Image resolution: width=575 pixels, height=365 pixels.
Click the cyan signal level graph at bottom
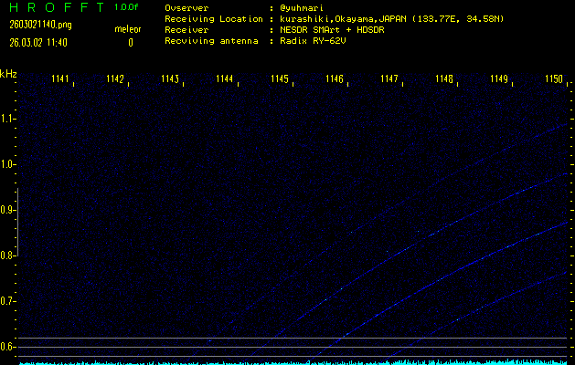pos(293,361)
